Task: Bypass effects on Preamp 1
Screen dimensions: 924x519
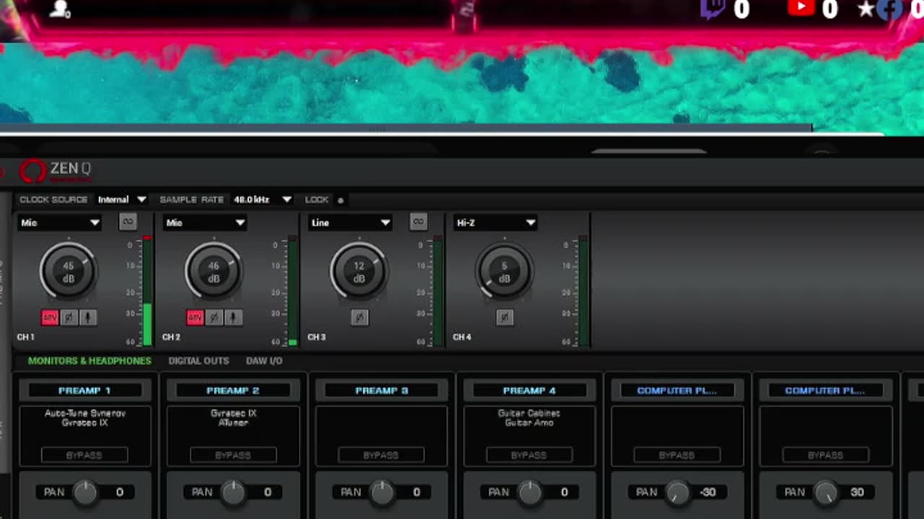Action: pyautogui.click(x=84, y=456)
